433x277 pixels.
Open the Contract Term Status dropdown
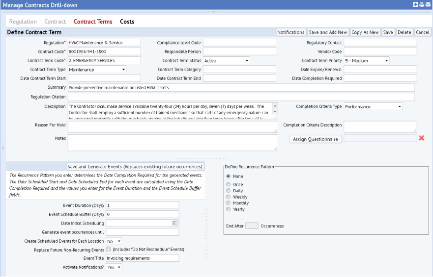(x=226, y=61)
